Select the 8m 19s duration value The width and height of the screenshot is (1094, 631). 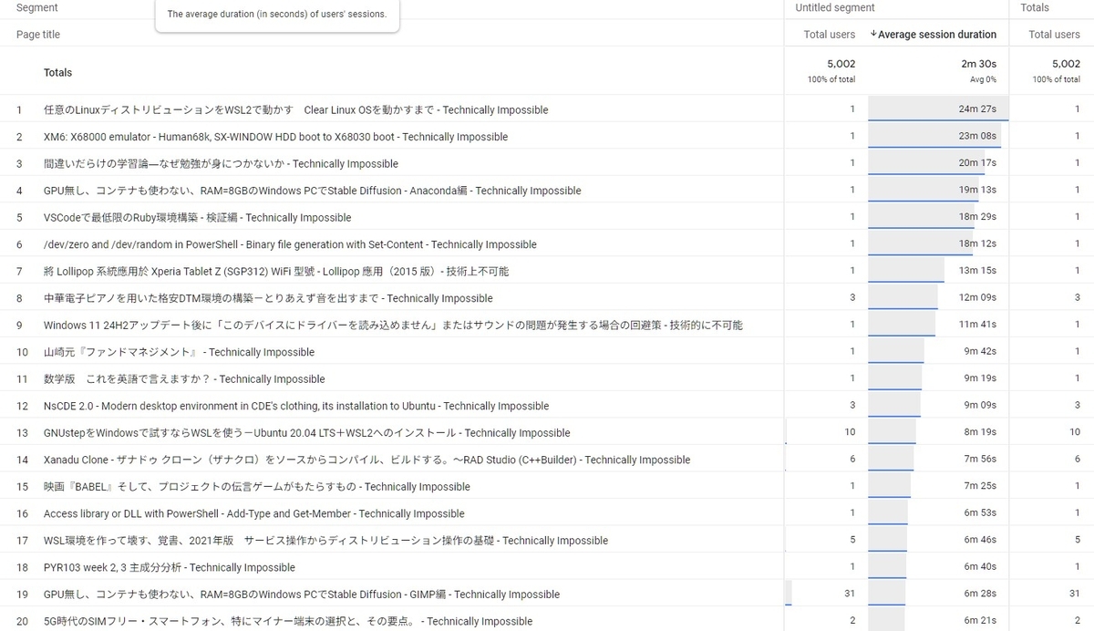[980, 432]
